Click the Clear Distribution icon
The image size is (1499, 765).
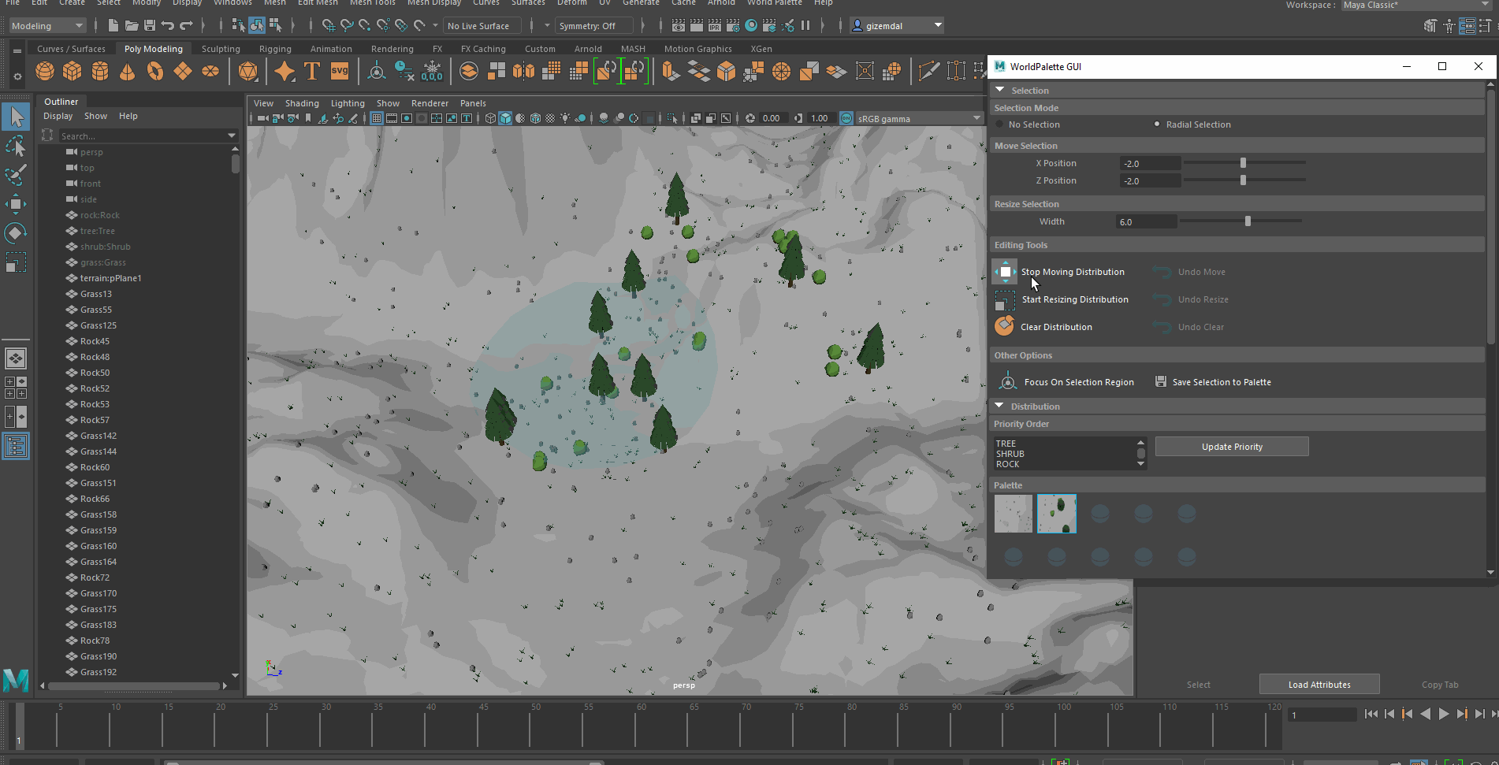point(1004,326)
